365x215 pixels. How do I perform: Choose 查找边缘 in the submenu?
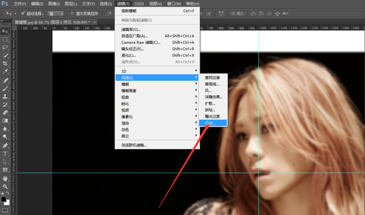coord(213,78)
